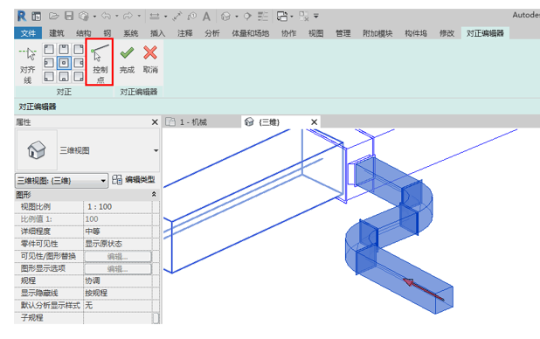This screenshot has height=339, width=540.
Task: Set justification to middle left
Action: pos(49,63)
